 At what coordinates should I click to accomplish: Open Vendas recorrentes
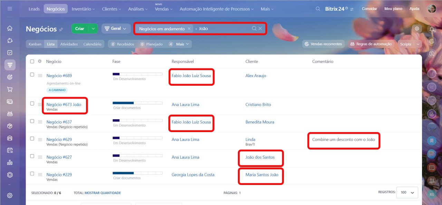pos(324,44)
